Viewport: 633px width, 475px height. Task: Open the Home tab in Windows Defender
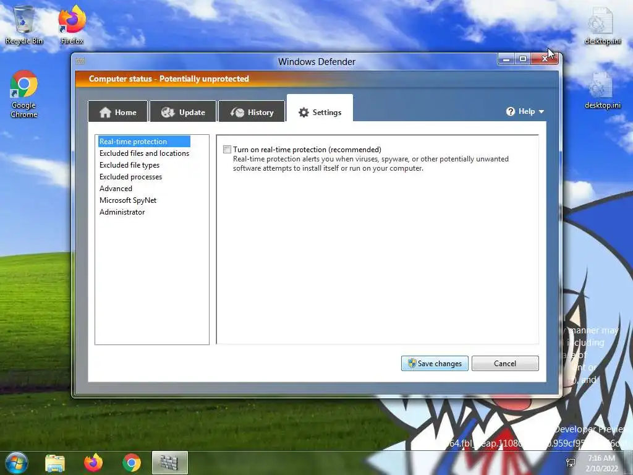pyautogui.click(x=118, y=112)
